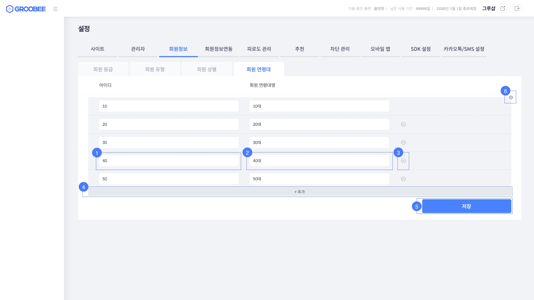Remove the 20대 age group row

(403, 124)
